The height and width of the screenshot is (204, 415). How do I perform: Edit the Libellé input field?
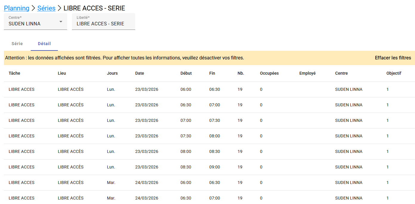(x=103, y=24)
